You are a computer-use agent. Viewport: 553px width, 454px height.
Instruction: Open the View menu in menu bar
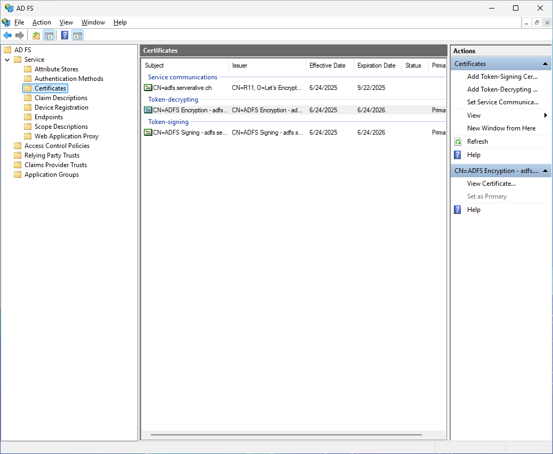point(66,22)
